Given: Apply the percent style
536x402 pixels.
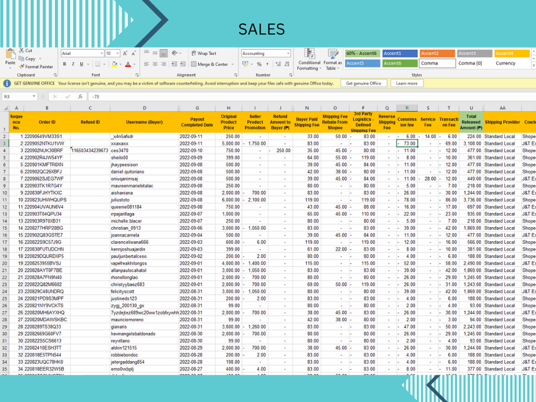Looking at the screenshot, I should click(259, 64).
